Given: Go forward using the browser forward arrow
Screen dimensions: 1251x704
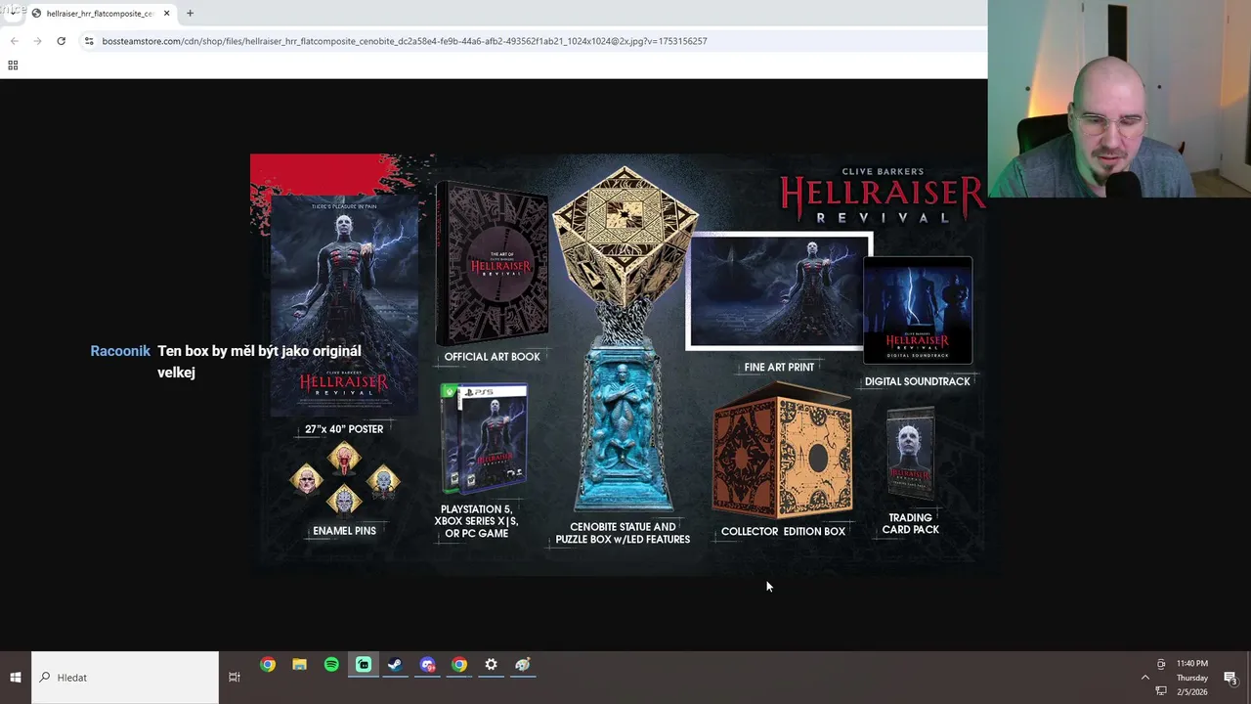Looking at the screenshot, I should tap(37, 41).
